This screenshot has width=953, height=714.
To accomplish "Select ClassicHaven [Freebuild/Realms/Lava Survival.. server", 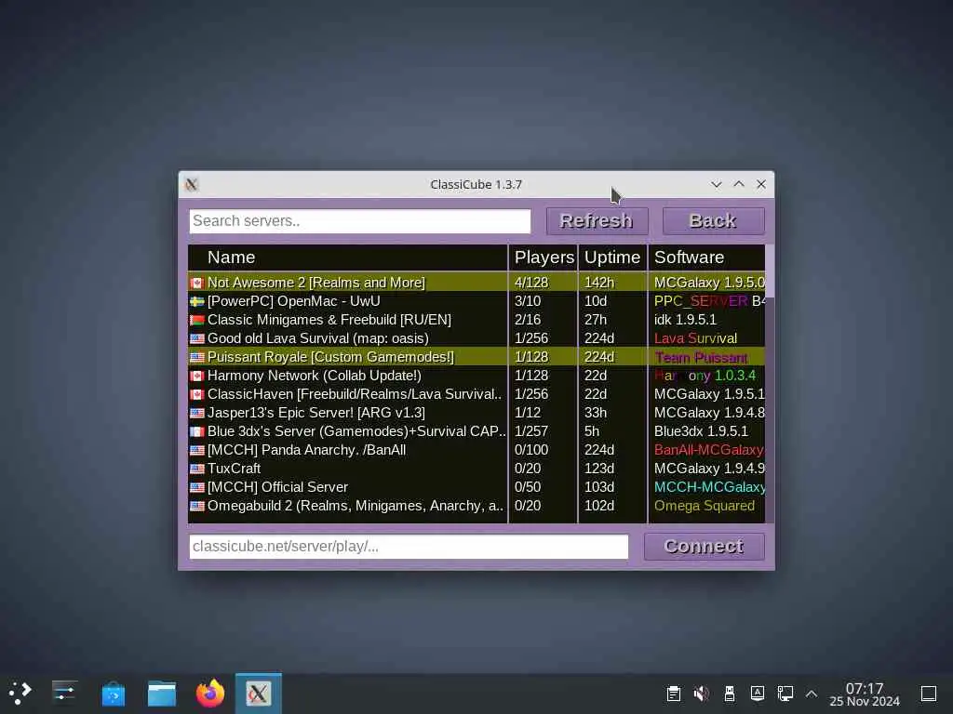I will tap(476, 394).
